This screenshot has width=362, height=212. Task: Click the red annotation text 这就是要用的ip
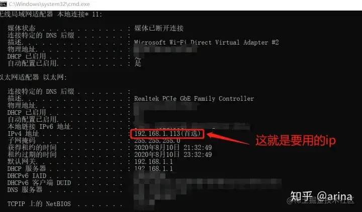[296, 140]
